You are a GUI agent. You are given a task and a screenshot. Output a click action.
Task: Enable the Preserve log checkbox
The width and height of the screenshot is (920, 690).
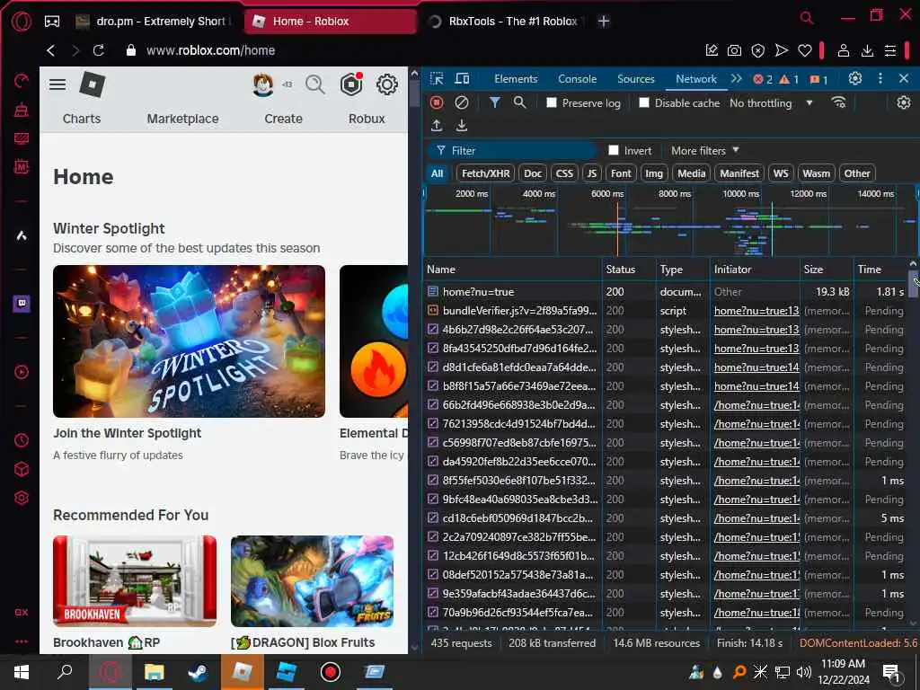click(x=552, y=102)
